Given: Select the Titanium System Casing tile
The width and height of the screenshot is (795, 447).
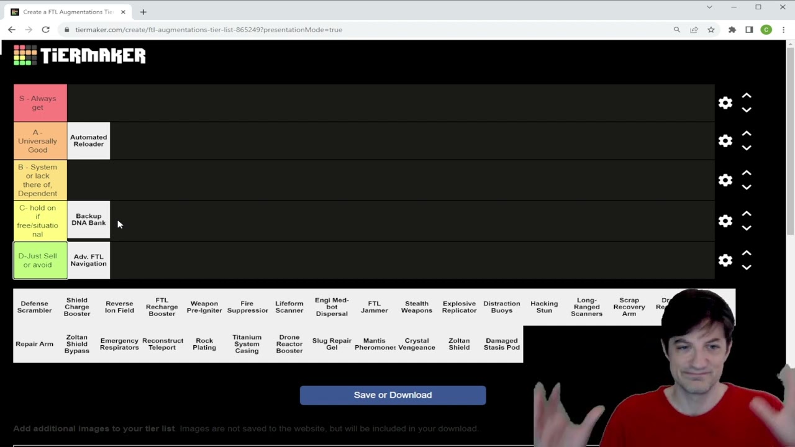Looking at the screenshot, I should click(x=247, y=344).
